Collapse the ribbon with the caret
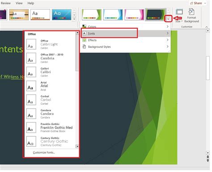The height and width of the screenshot is (172, 212). (207, 27)
